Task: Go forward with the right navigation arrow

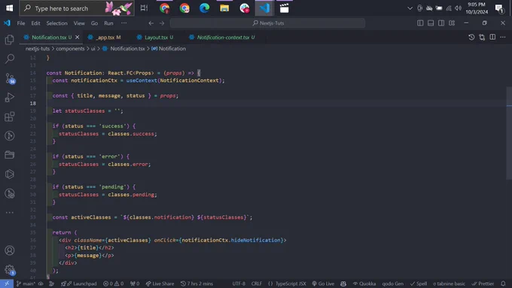Action: coord(162,23)
